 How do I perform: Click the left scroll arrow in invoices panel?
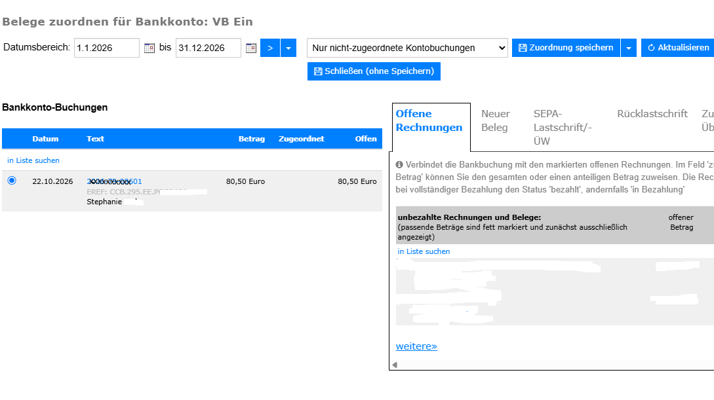coord(395,365)
